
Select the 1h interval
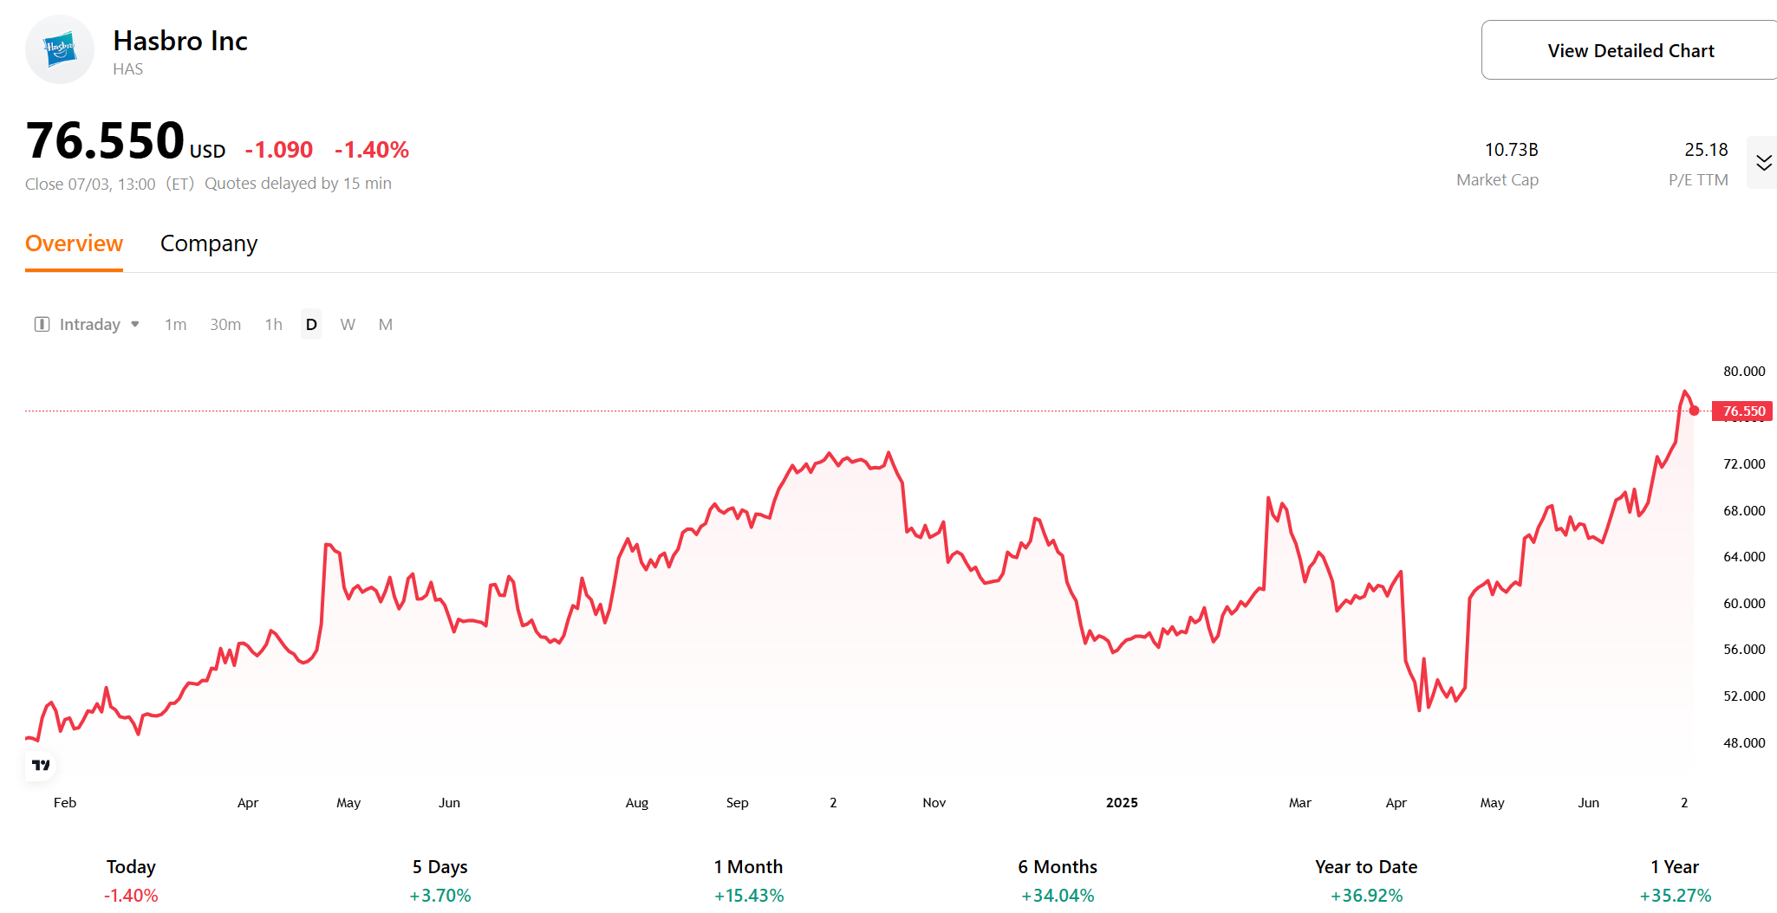pyautogui.click(x=273, y=324)
